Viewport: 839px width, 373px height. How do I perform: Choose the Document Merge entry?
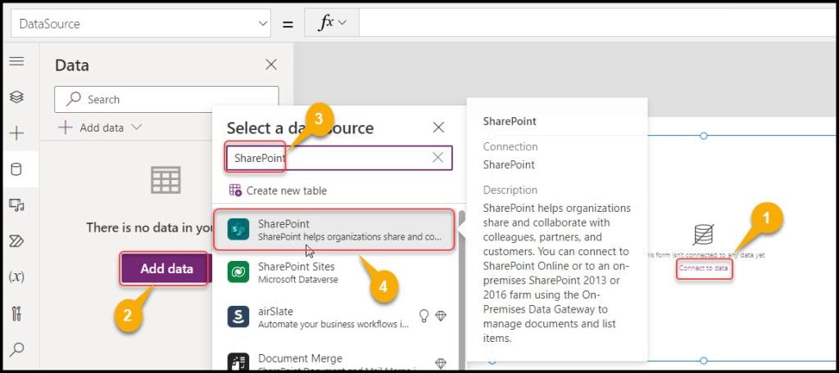click(x=335, y=362)
